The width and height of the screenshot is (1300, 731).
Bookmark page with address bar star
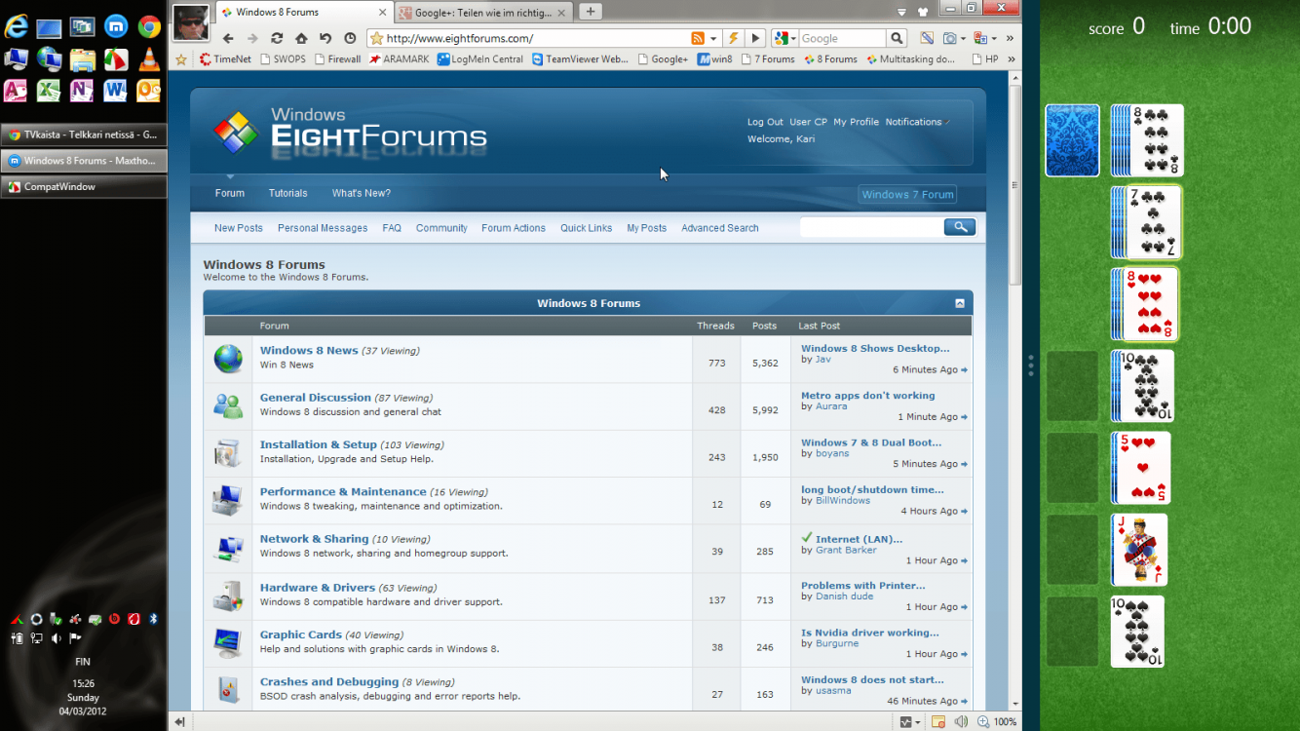click(x=376, y=38)
